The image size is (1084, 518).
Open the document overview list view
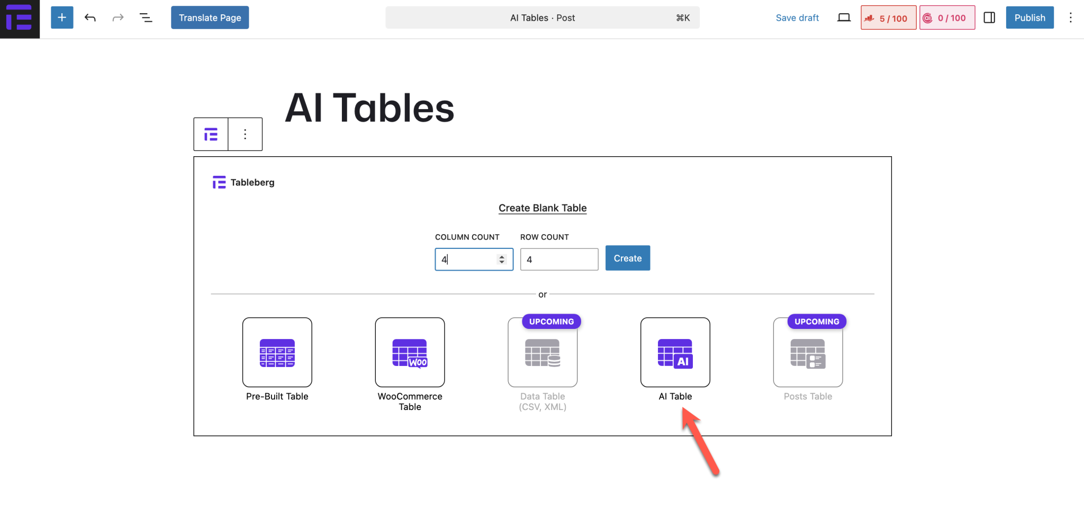146,17
